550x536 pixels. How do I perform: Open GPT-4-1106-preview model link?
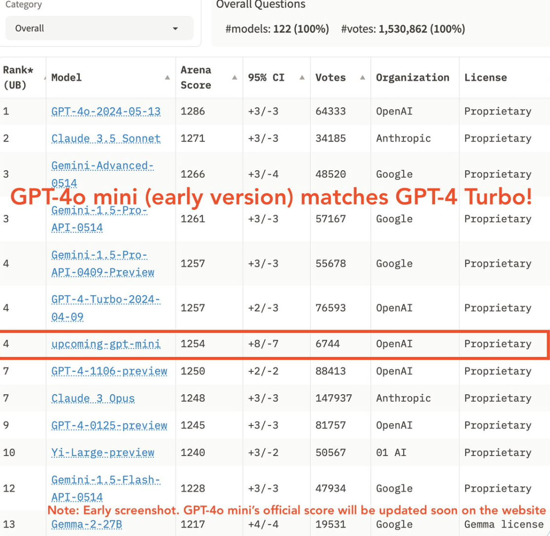[109, 371]
